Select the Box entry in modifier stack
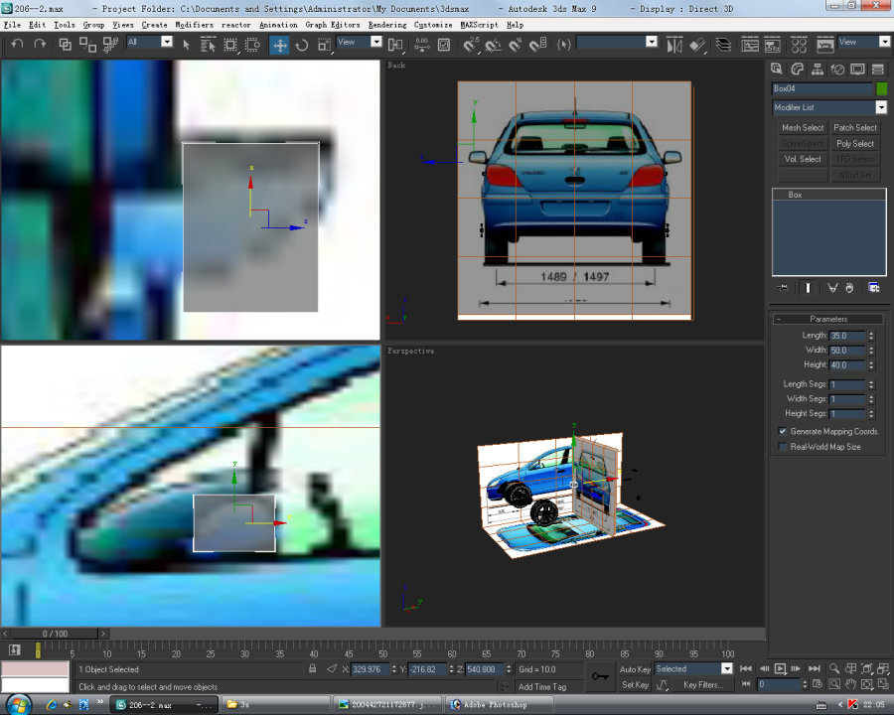 [829, 195]
